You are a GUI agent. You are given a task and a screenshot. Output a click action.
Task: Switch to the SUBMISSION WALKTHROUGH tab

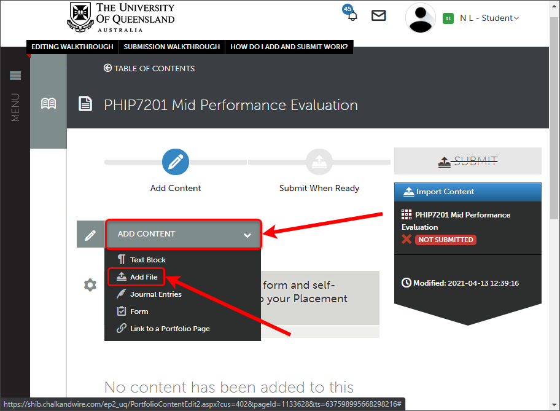point(172,47)
